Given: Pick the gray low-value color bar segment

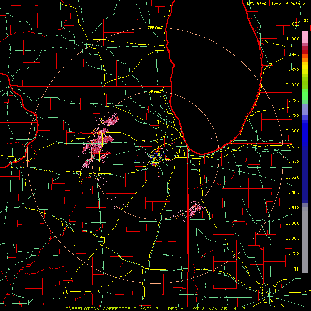Looking at the screenshot, I should [305, 241].
